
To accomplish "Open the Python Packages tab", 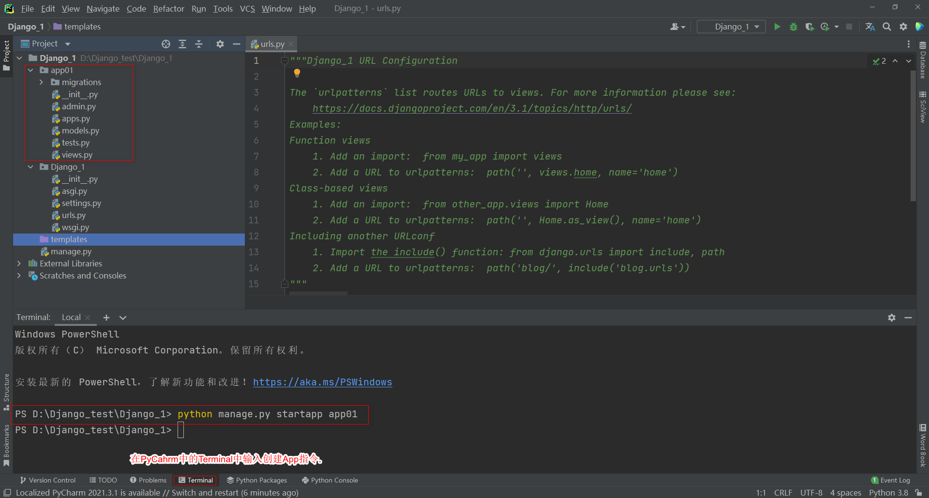I will pyautogui.click(x=257, y=480).
